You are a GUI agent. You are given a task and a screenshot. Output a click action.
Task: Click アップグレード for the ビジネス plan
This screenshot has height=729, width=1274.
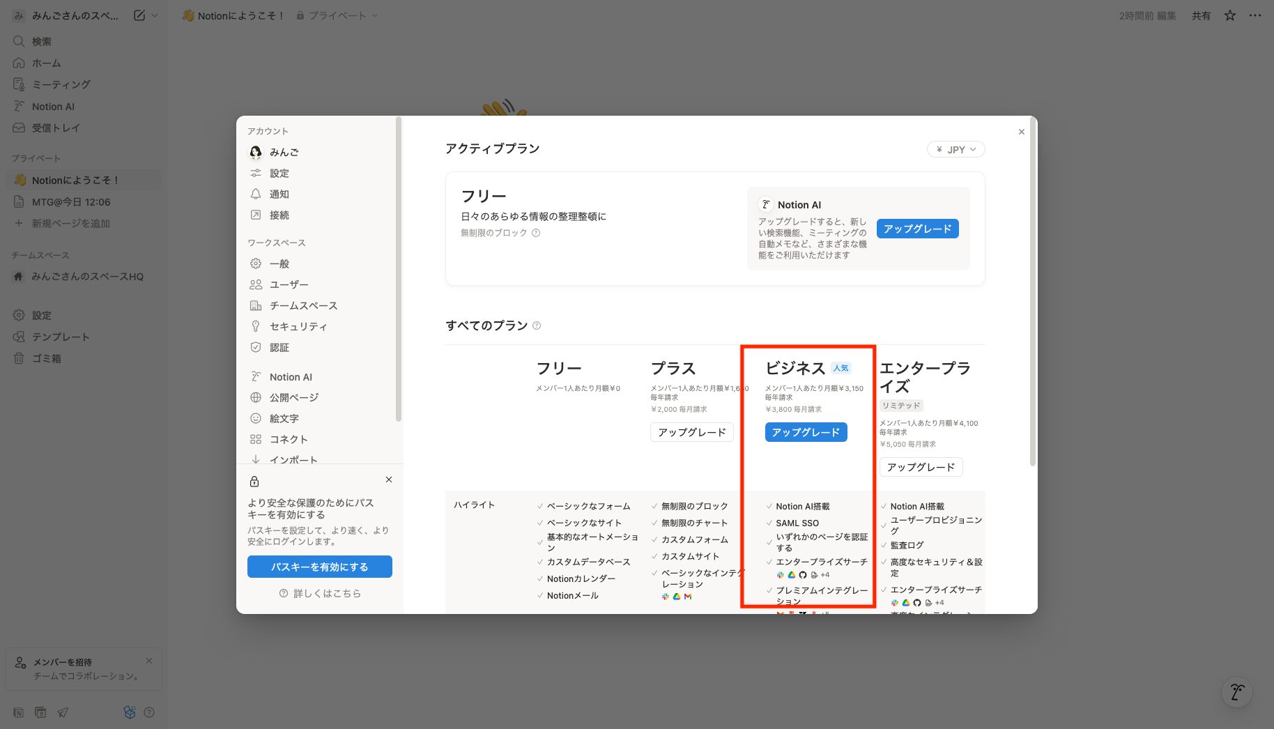[x=806, y=432]
